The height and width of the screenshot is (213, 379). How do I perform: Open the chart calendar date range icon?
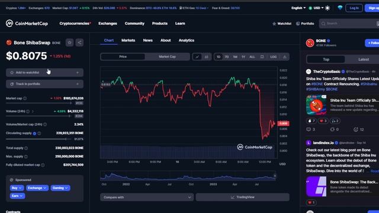point(262,57)
